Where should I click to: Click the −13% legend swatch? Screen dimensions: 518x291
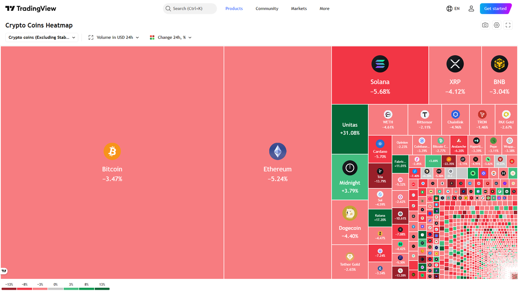coord(9,288)
